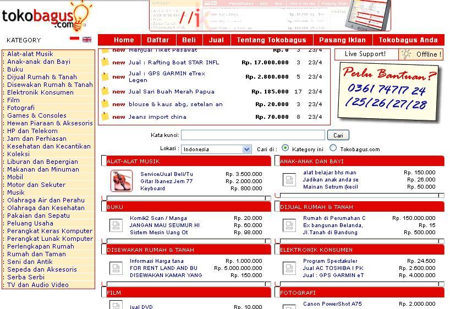Open the Jual menu item
The width and height of the screenshot is (450, 309).
pos(216,40)
